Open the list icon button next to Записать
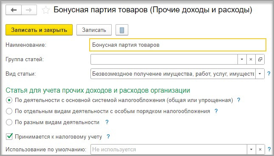274x156 pixels. [x=122, y=30]
